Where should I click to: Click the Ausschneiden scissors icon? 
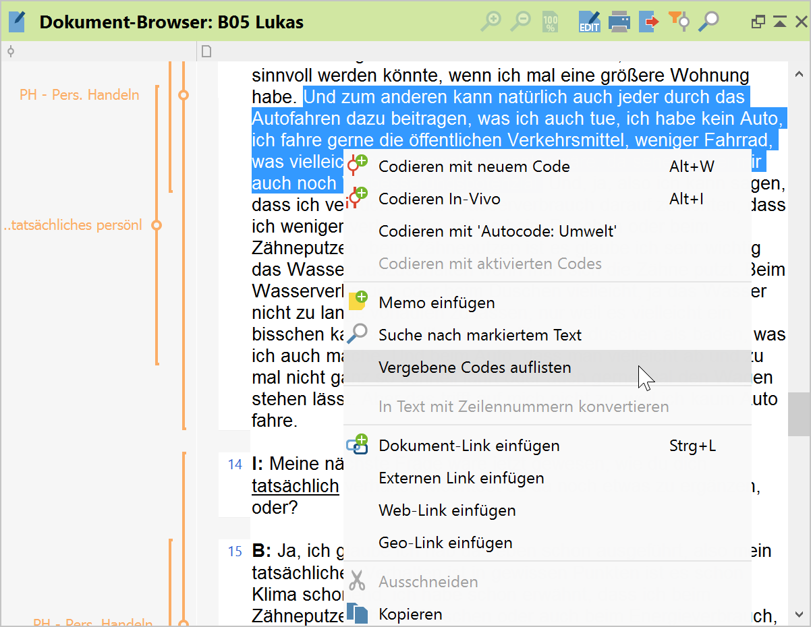pyautogui.click(x=357, y=581)
